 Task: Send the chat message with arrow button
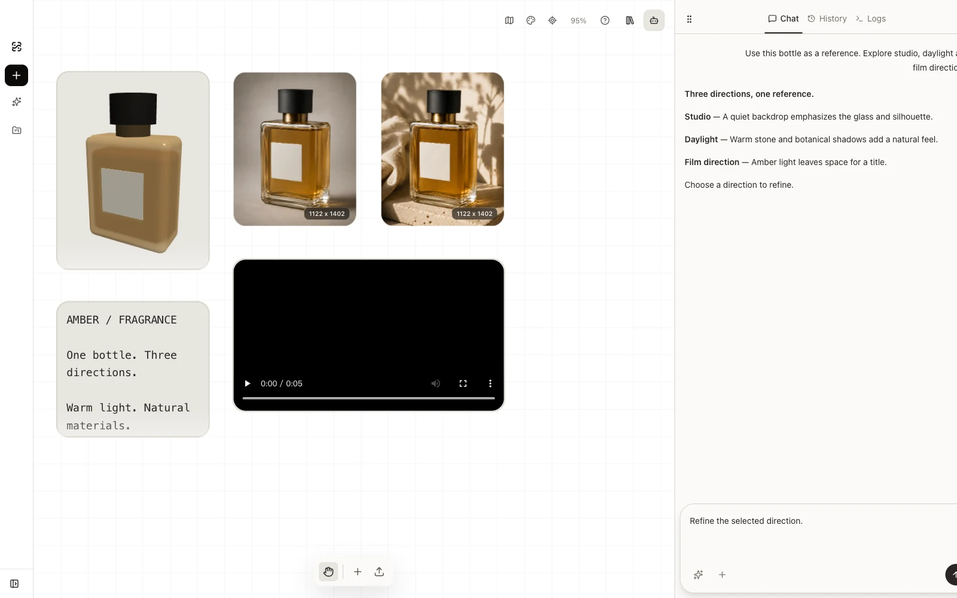pyautogui.click(x=951, y=575)
